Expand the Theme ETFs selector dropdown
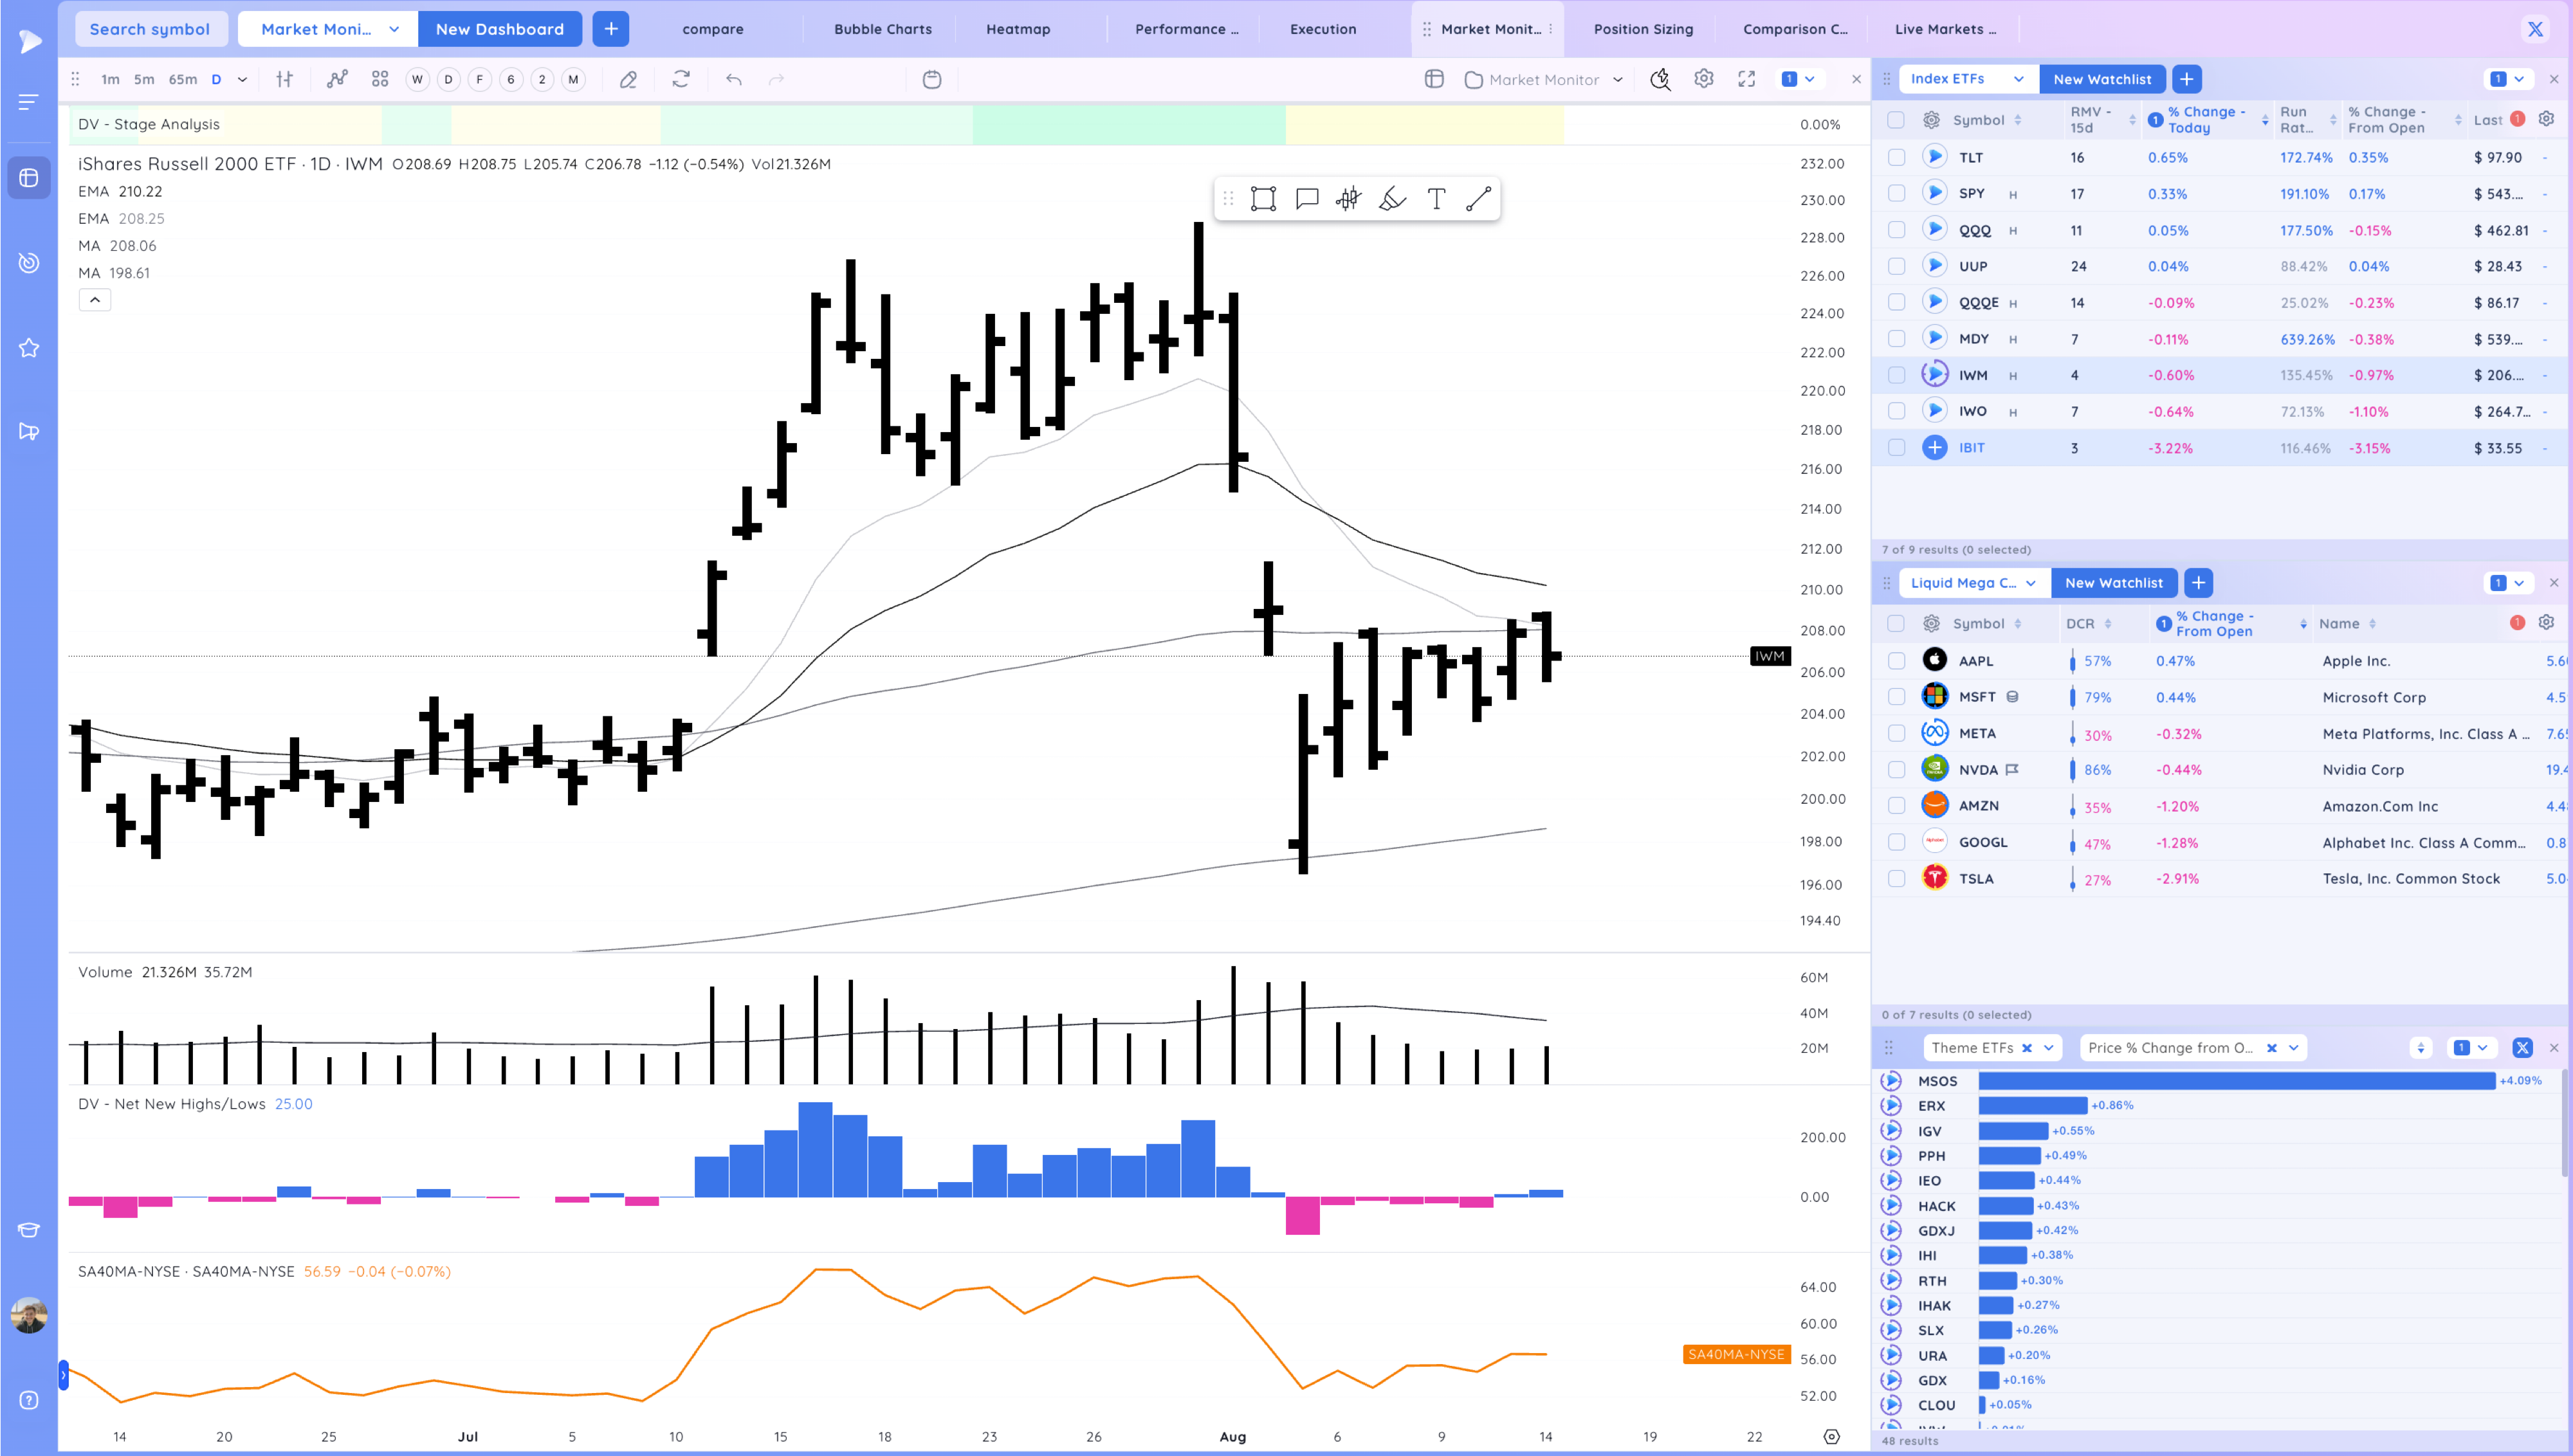2573x1456 pixels. click(2048, 1048)
